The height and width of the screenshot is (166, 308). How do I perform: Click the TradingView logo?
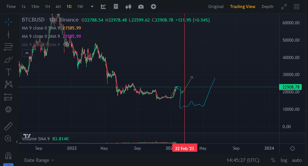pyautogui.click(x=27, y=136)
